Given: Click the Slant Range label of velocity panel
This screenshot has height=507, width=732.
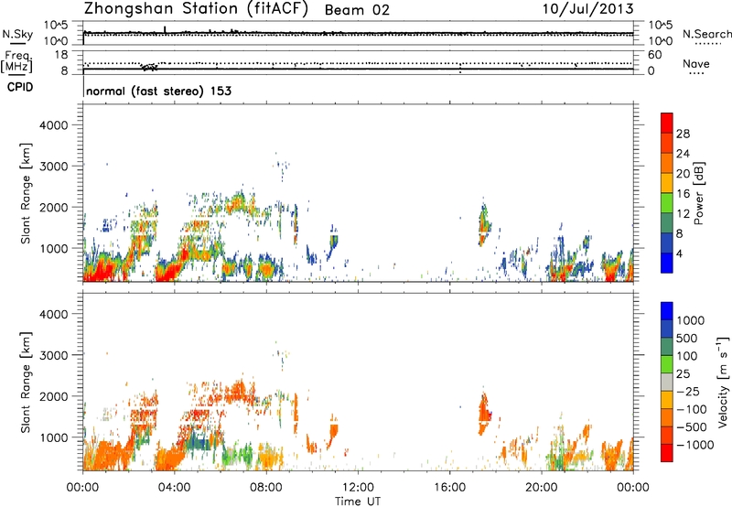Looking at the screenshot, I should (x=26, y=383).
